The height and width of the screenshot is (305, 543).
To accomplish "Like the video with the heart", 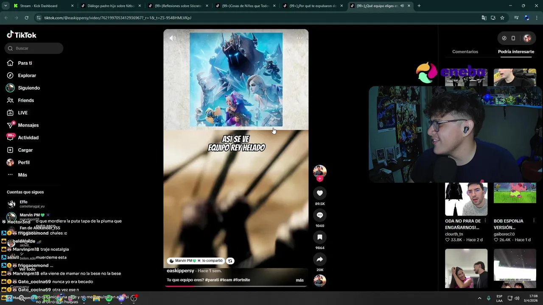I will click(x=320, y=193).
